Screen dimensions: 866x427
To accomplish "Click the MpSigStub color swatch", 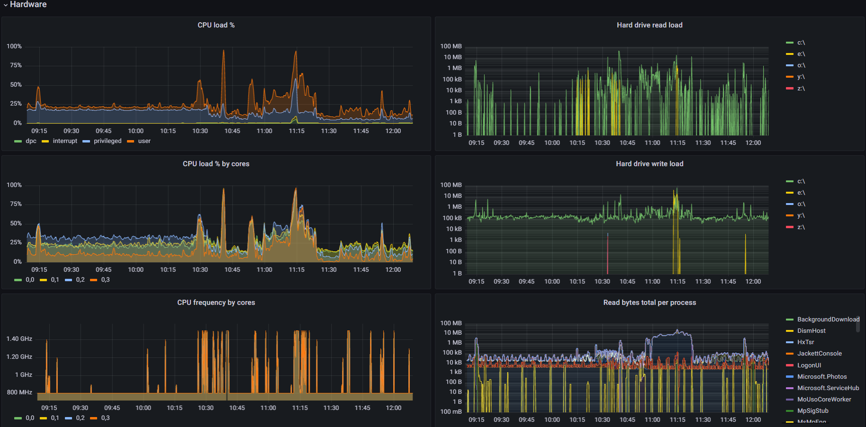I will click(790, 411).
